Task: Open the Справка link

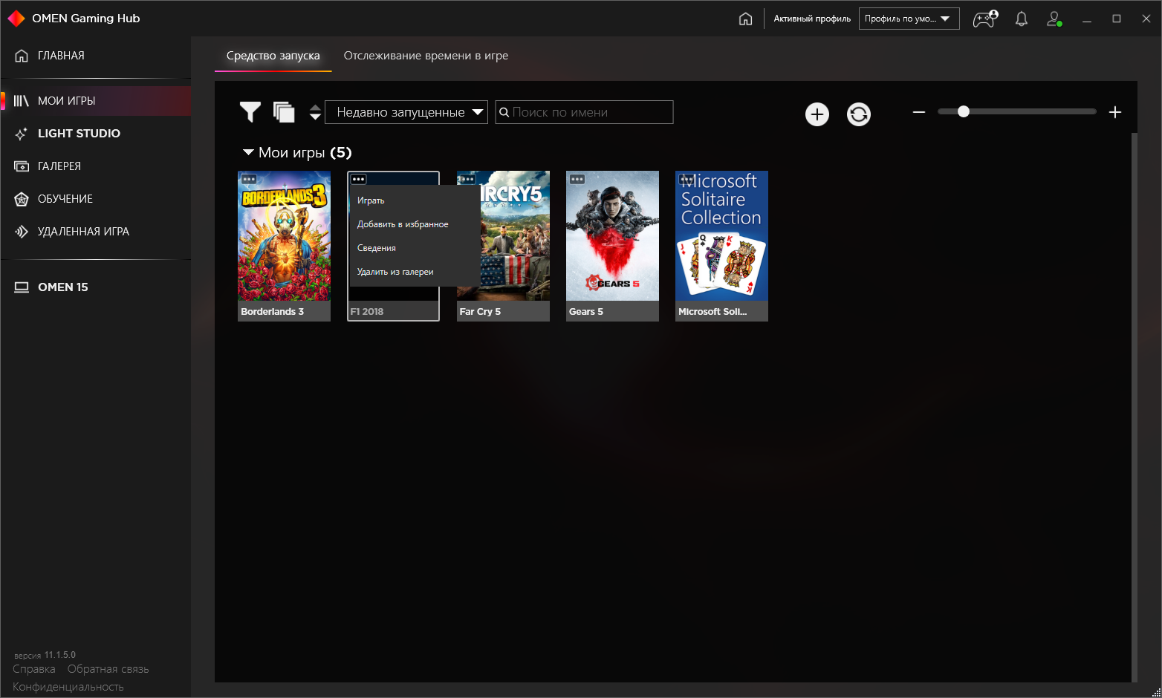Action: coord(34,669)
